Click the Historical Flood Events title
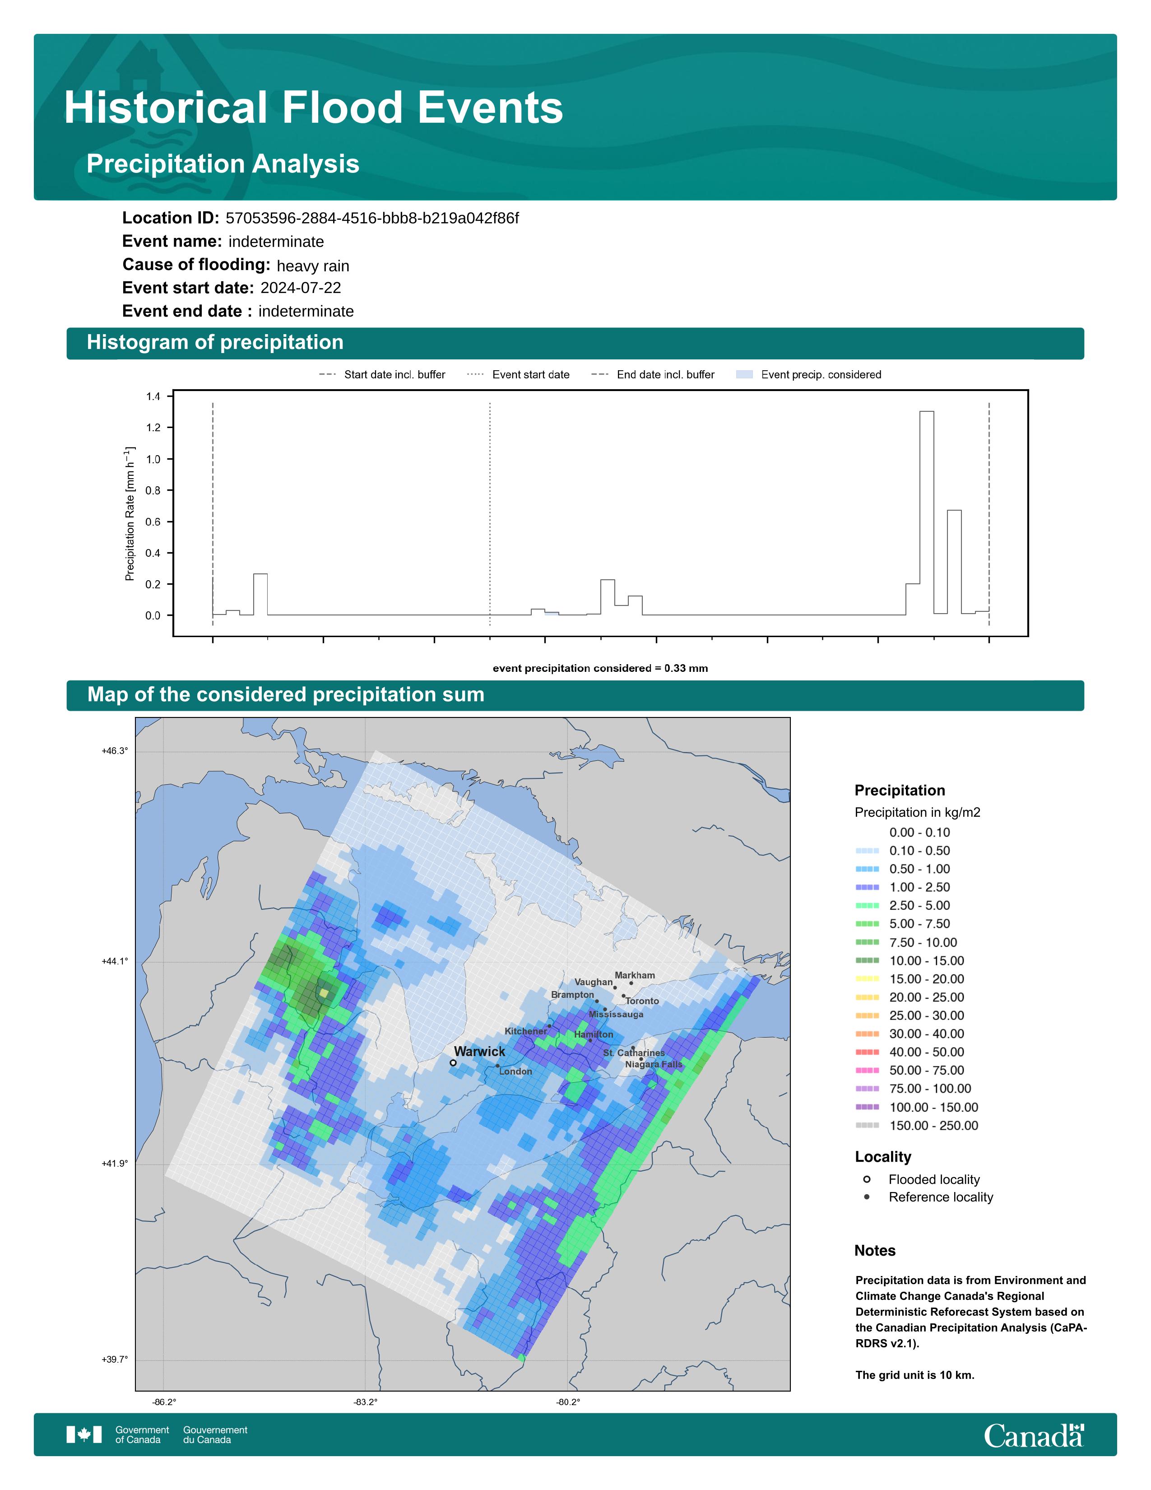This screenshot has width=1151, height=1490. 314,108
